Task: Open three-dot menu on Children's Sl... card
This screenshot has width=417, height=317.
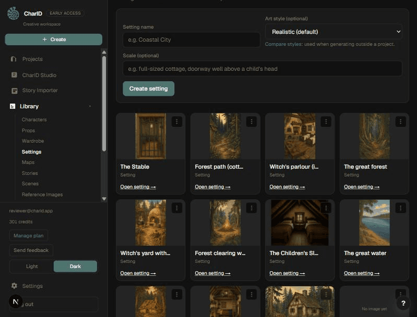Action: 326,208
